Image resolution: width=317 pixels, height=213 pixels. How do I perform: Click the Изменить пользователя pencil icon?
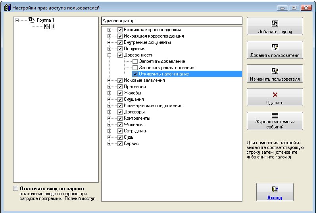[x=275, y=71]
